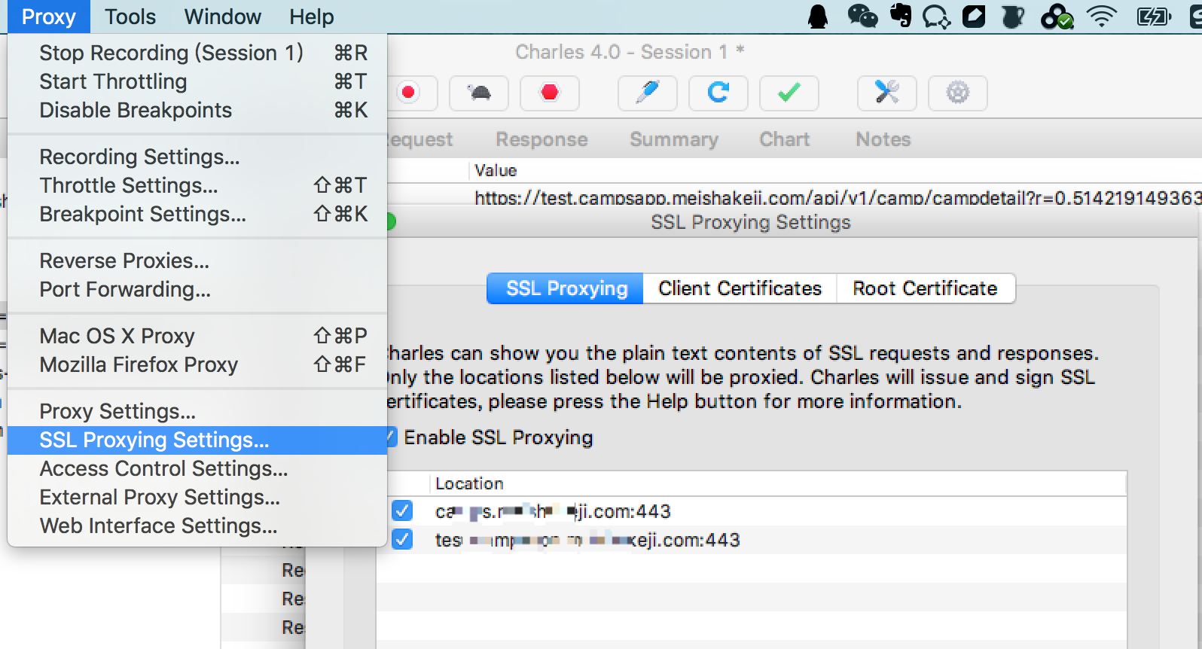Click the pen compose request icon
Screen dimensions: 1202x649
tap(648, 93)
